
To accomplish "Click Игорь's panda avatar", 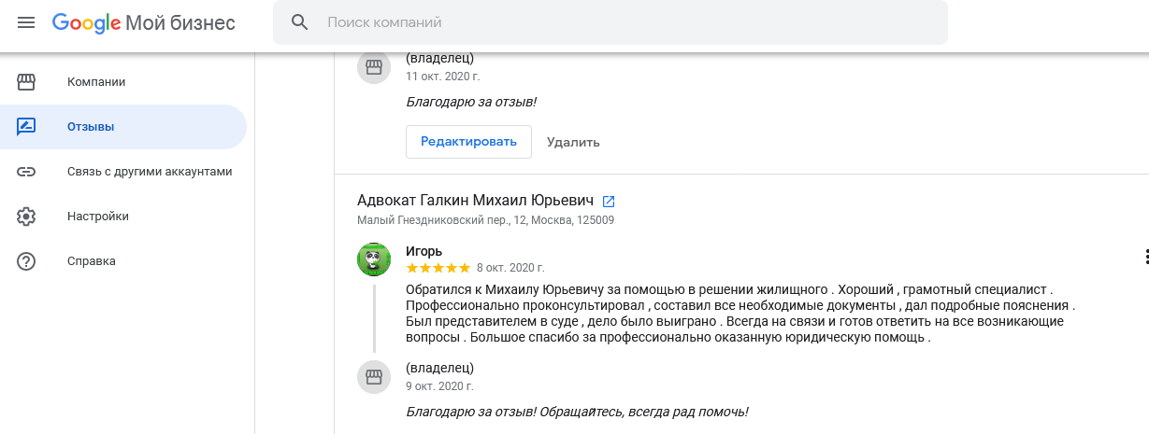I will tap(374, 259).
